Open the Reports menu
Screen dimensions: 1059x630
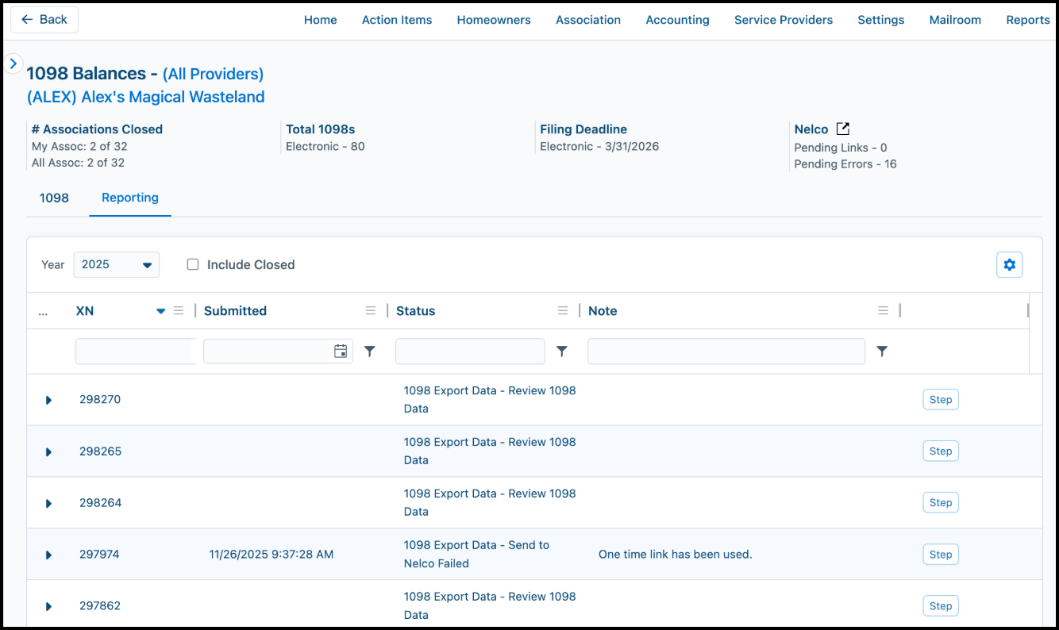pyautogui.click(x=1028, y=20)
